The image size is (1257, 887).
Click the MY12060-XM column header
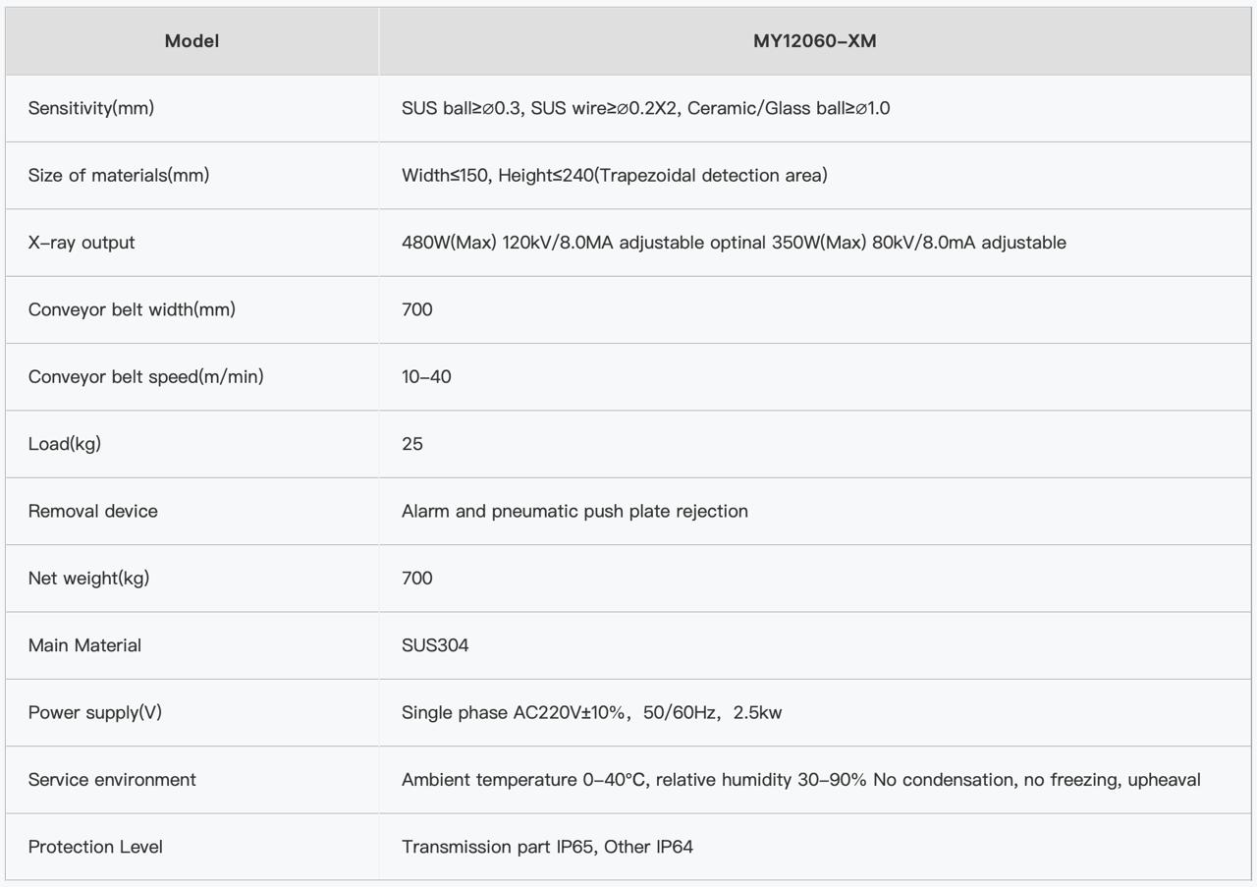[x=814, y=41]
